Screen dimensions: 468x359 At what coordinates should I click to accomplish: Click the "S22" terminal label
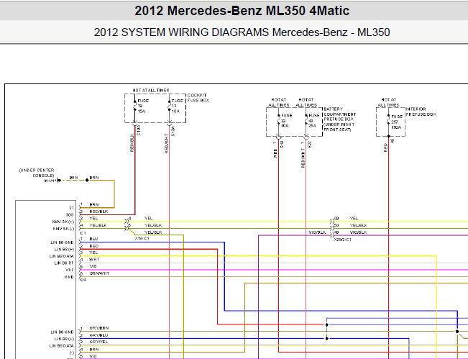(310, 145)
